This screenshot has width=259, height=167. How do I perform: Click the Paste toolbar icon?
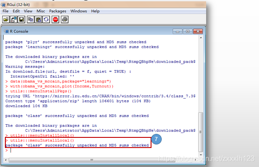[x=38, y=19]
